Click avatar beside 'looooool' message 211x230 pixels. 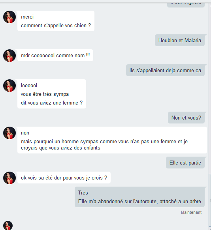click(x=9, y=86)
